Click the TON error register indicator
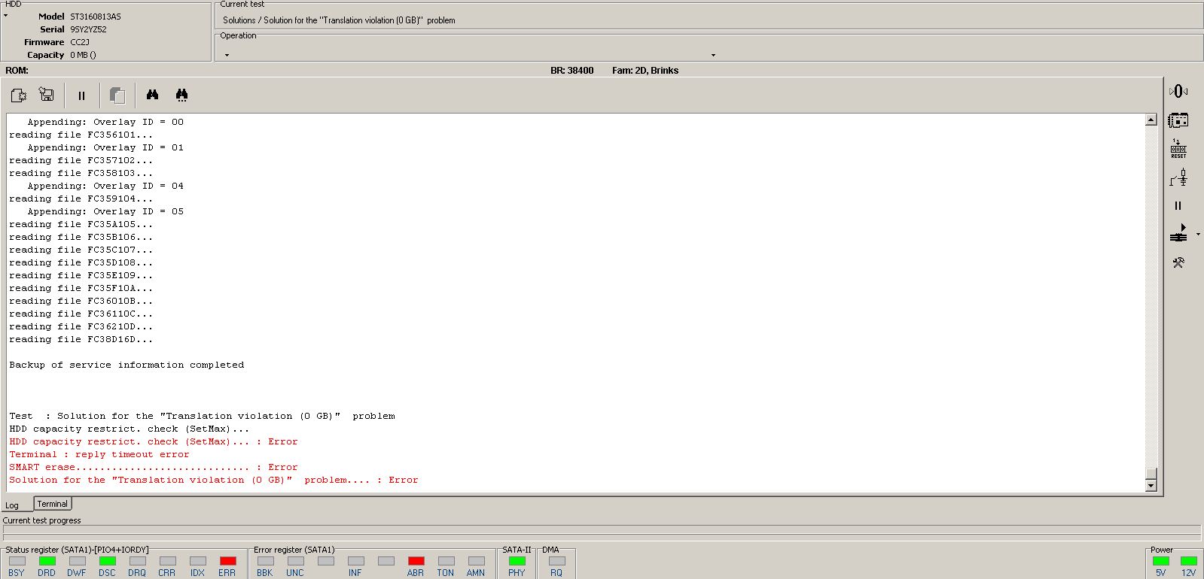 (x=446, y=561)
